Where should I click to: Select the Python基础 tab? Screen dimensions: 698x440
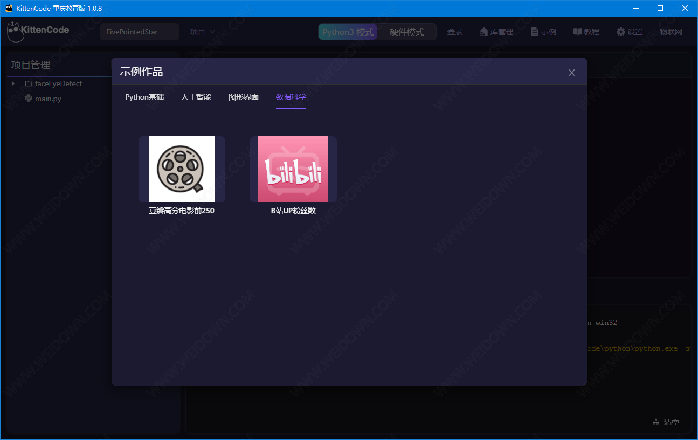pos(144,97)
